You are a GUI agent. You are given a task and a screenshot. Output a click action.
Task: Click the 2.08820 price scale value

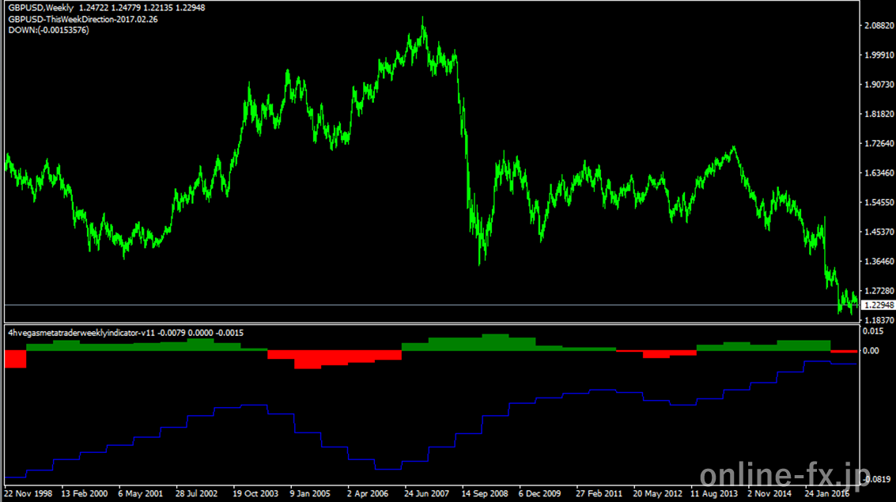click(x=879, y=26)
